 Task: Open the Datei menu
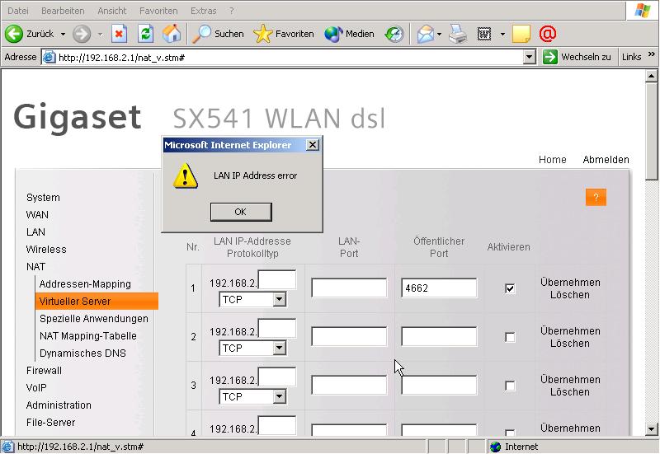18,11
